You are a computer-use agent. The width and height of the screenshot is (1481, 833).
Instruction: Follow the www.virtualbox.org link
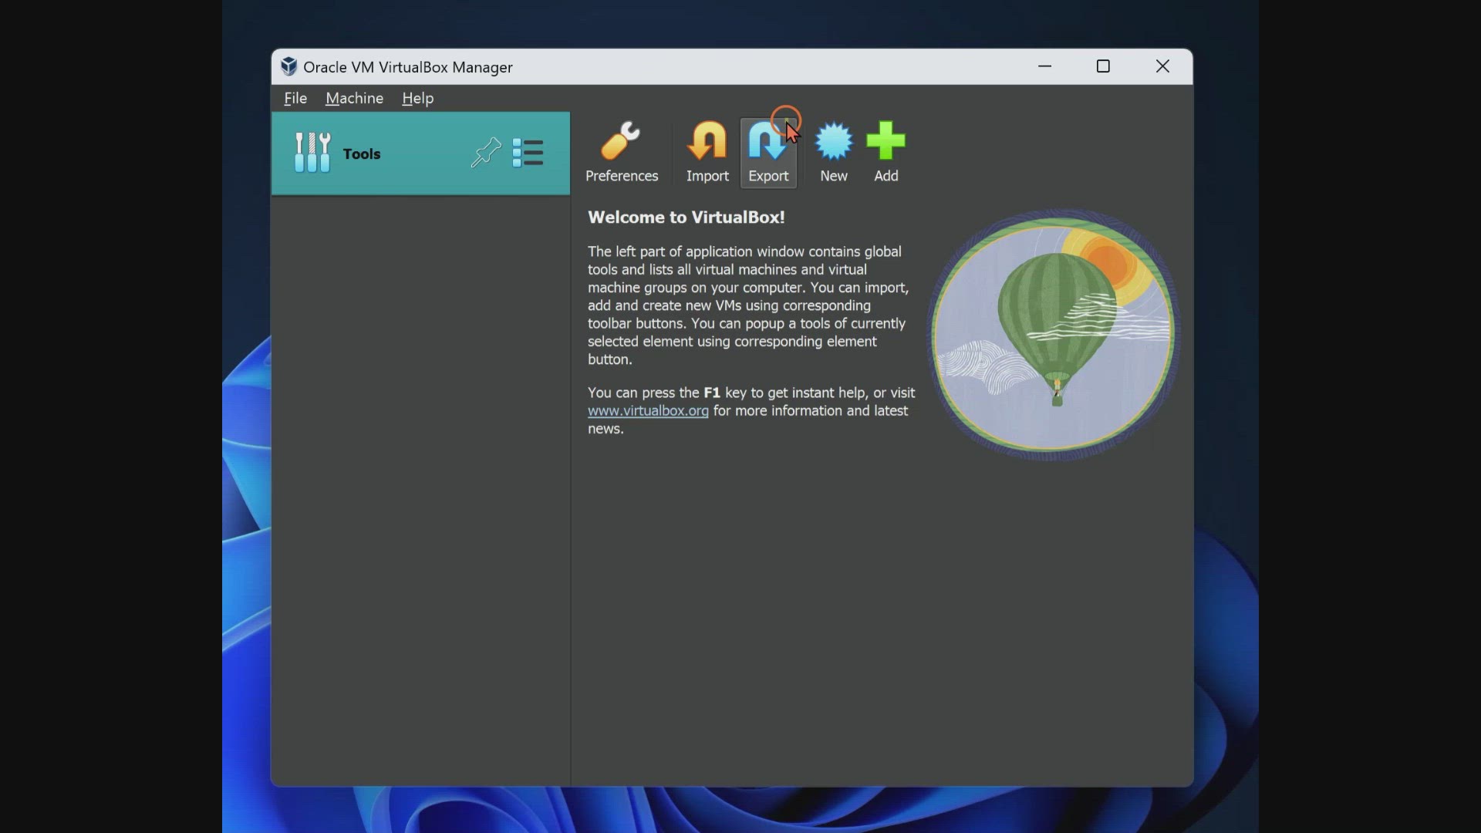coord(648,410)
